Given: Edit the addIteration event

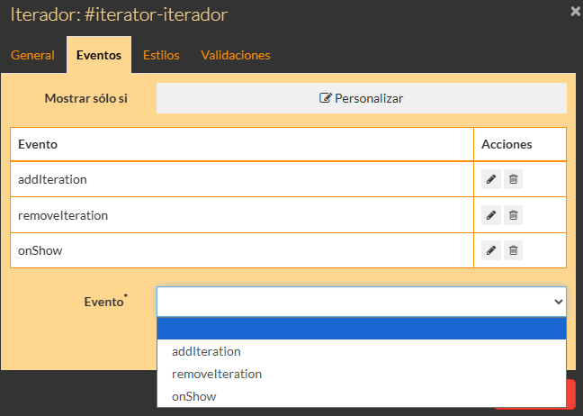Looking at the screenshot, I should 491,179.
